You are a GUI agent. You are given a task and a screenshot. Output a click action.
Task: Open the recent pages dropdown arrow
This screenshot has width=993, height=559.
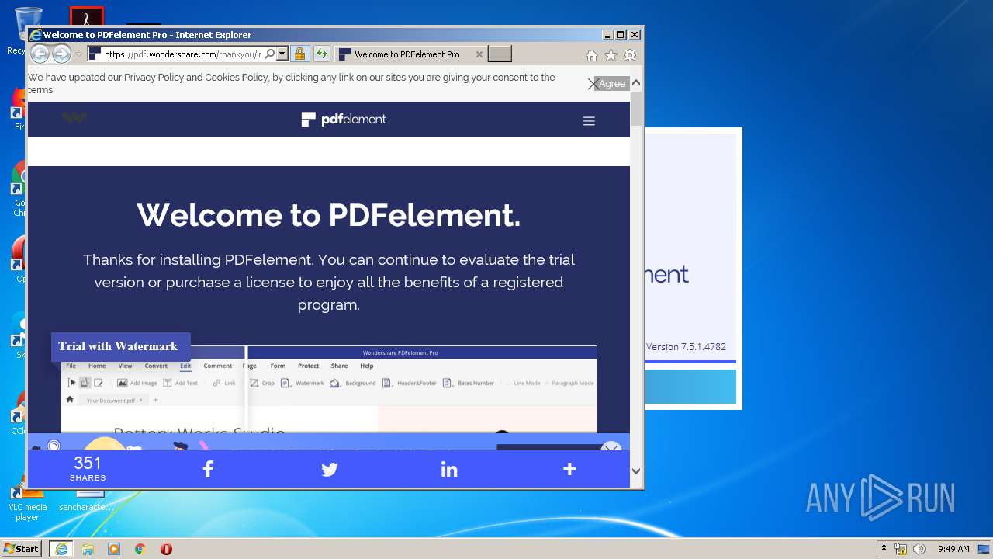[78, 54]
